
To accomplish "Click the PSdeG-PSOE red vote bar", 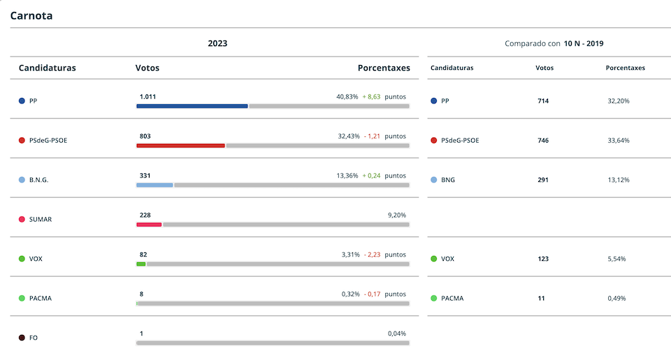I will [180, 145].
